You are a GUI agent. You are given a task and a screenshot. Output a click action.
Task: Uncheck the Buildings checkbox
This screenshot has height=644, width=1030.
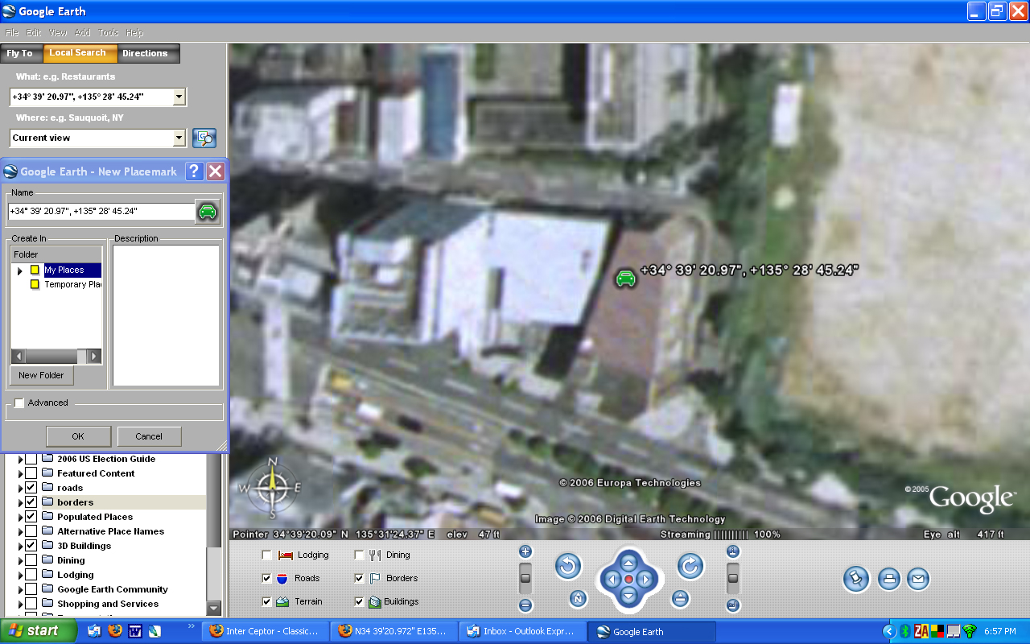[x=360, y=601]
